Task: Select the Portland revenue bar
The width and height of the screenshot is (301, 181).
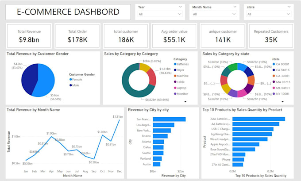Action: [157, 158]
